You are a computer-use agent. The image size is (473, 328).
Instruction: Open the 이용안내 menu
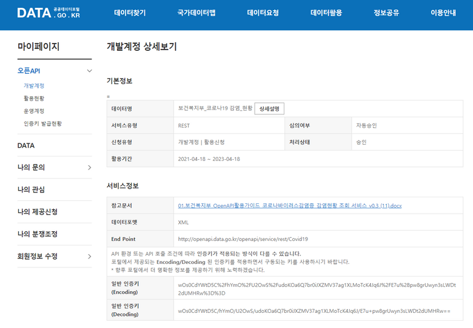point(443,13)
